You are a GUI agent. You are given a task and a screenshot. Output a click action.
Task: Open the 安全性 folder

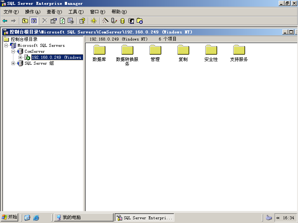(x=211, y=53)
